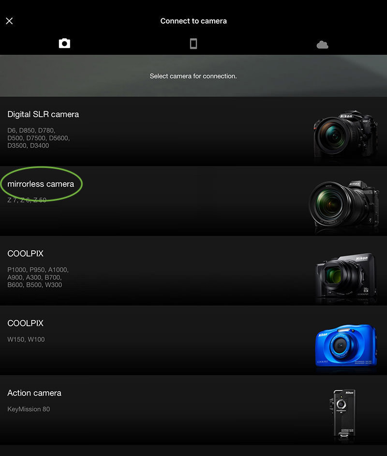This screenshot has height=456, width=387.
Task: Click the W150, W100 model text
Action: pyautogui.click(x=26, y=339)
